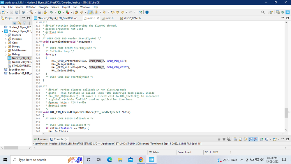Click the search magnifier icon in toolbar

pos(263,12)
